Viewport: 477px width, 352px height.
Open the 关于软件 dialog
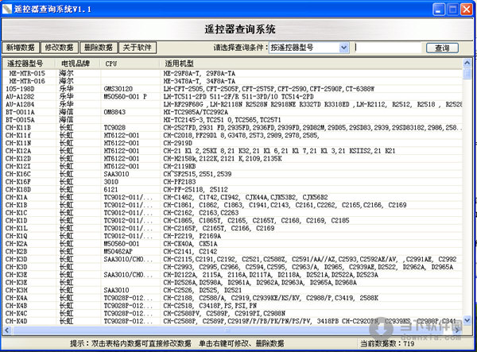(138, 48)
